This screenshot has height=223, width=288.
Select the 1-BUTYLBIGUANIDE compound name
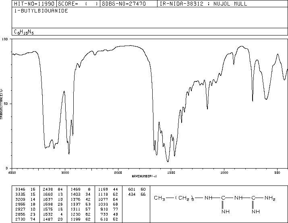[41, 10]
